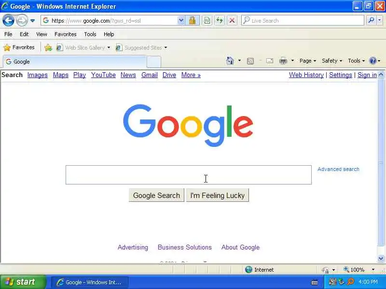Viewport: 386px width, 289px height.
Task: Select the Google Internet Explorer taskbar button
Action: tap(90, 282)
